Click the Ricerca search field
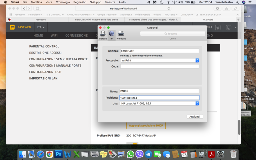Image resolution: width=256 pixels, height=160 pixels. point(172,33)
